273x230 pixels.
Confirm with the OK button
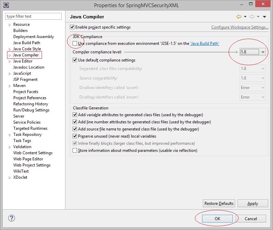click(x=217, y=218)
